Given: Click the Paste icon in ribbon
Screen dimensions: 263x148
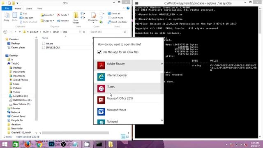Looking at the screenshot, I should [x=15, y=17].
